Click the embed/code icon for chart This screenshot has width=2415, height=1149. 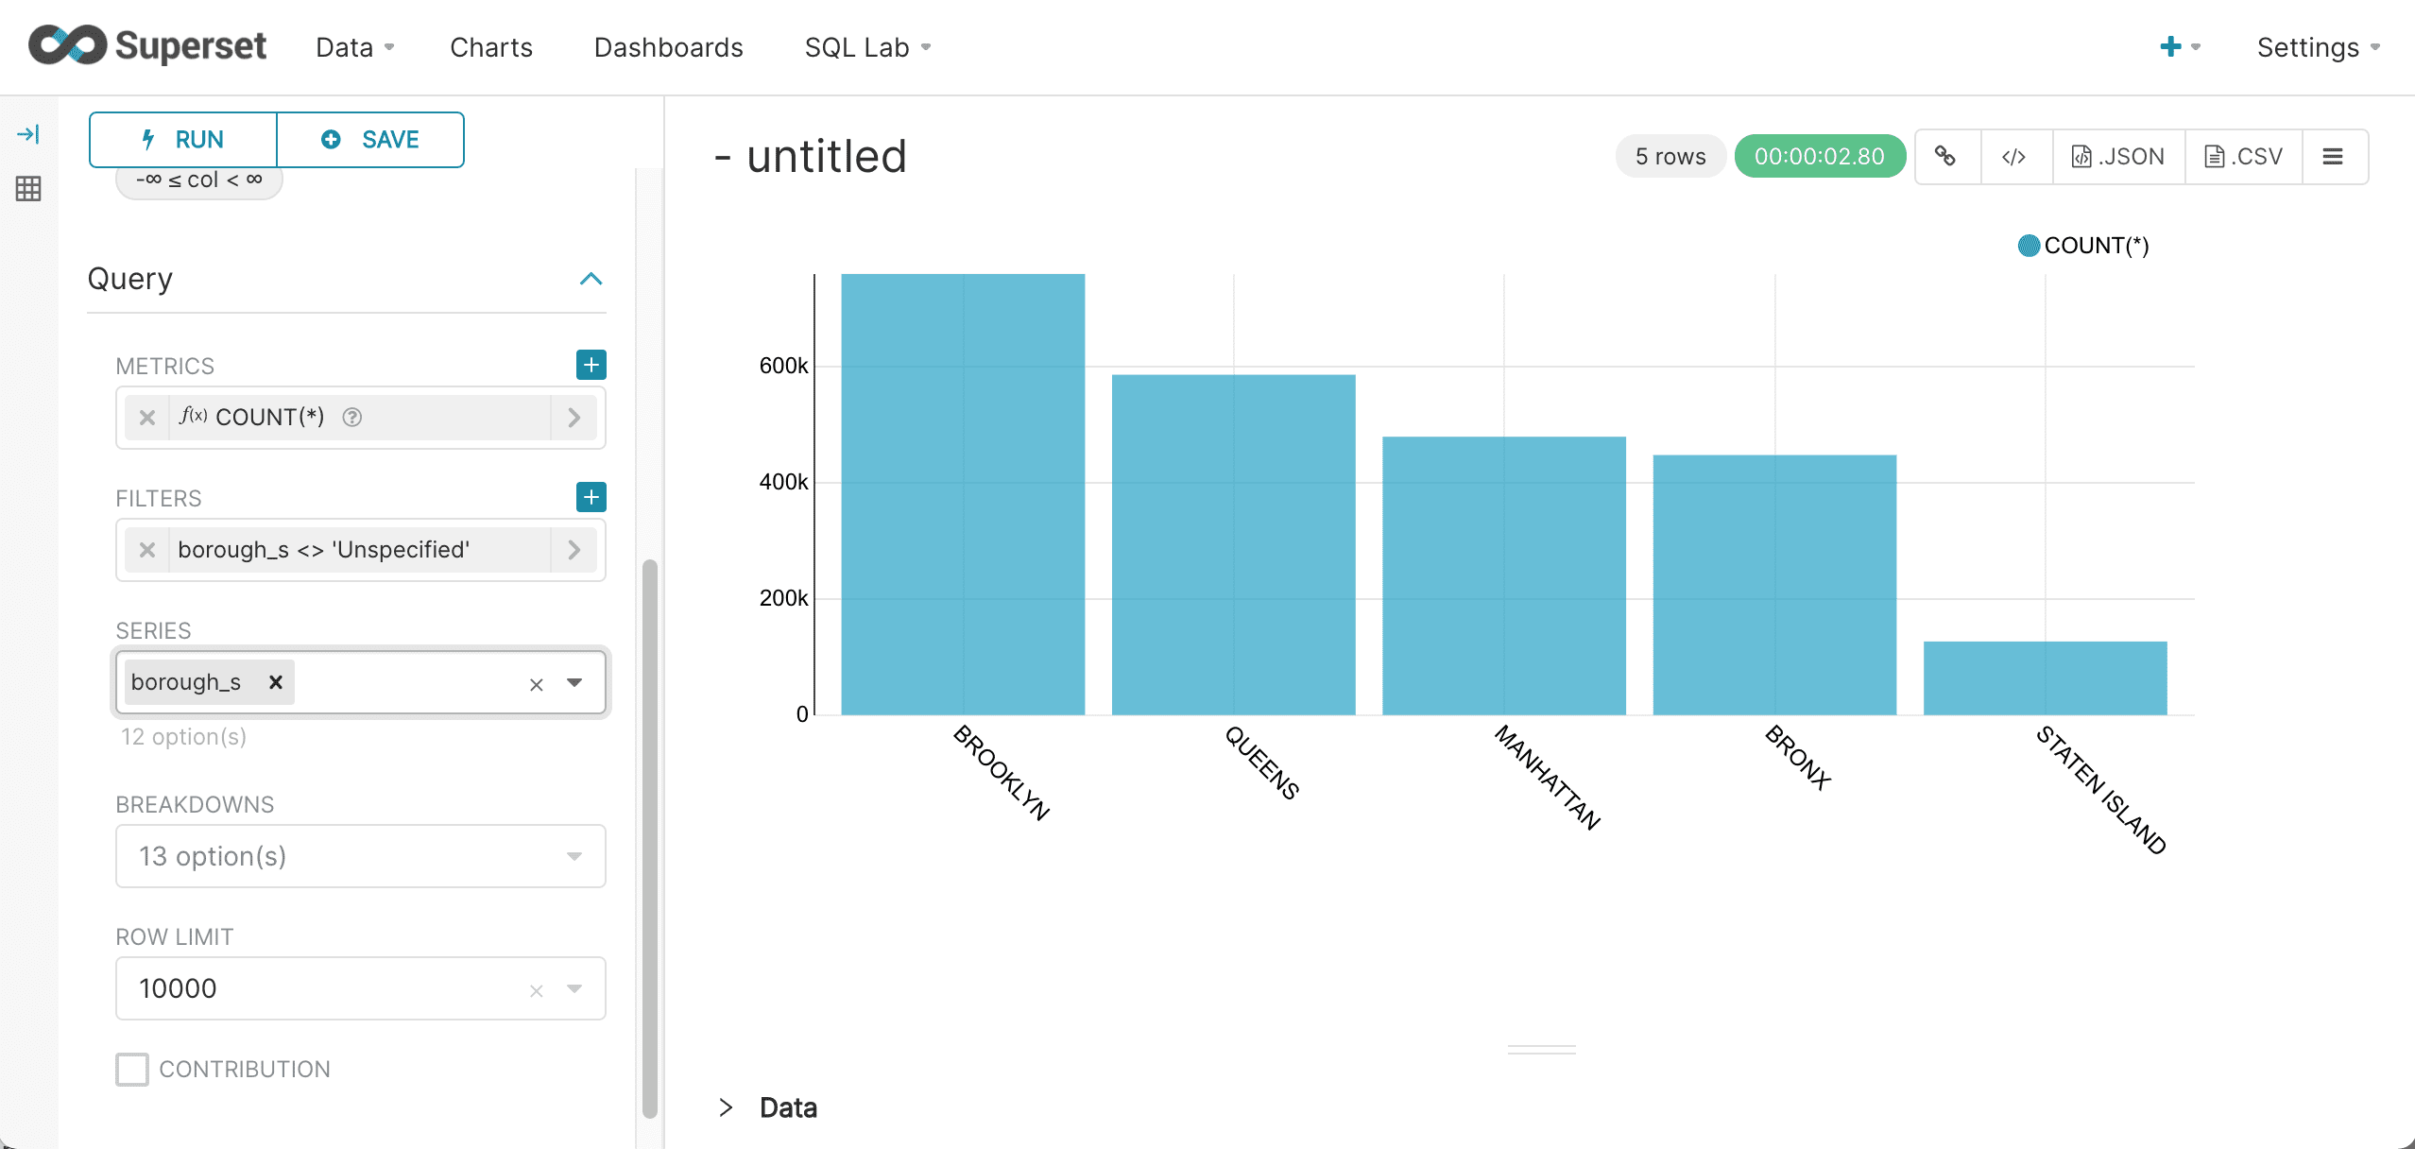[x=2013, y=156]
